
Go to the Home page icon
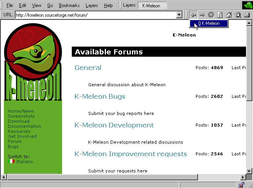coord(229,15)
